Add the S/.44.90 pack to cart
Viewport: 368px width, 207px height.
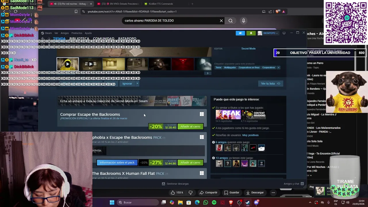coord(190,162)
